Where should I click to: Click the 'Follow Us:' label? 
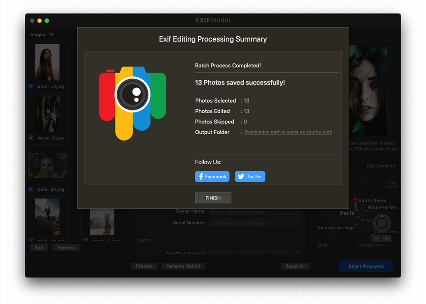pyautogui.click(x=208, y=162)
